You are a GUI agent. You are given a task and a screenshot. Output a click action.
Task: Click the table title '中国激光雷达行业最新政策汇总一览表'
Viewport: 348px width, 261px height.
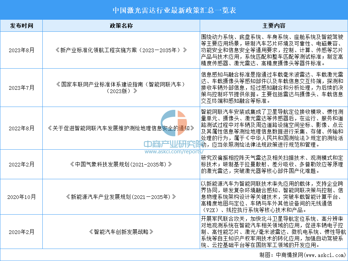[174, 10]
